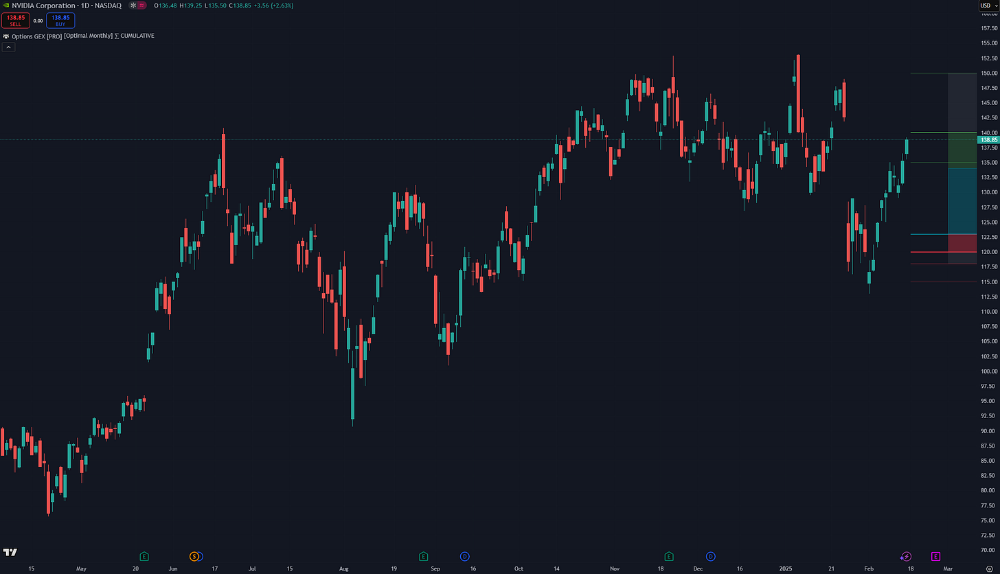Click the Aug label on the time axis
Screen dimensions: 1000x574
point(344,569)
